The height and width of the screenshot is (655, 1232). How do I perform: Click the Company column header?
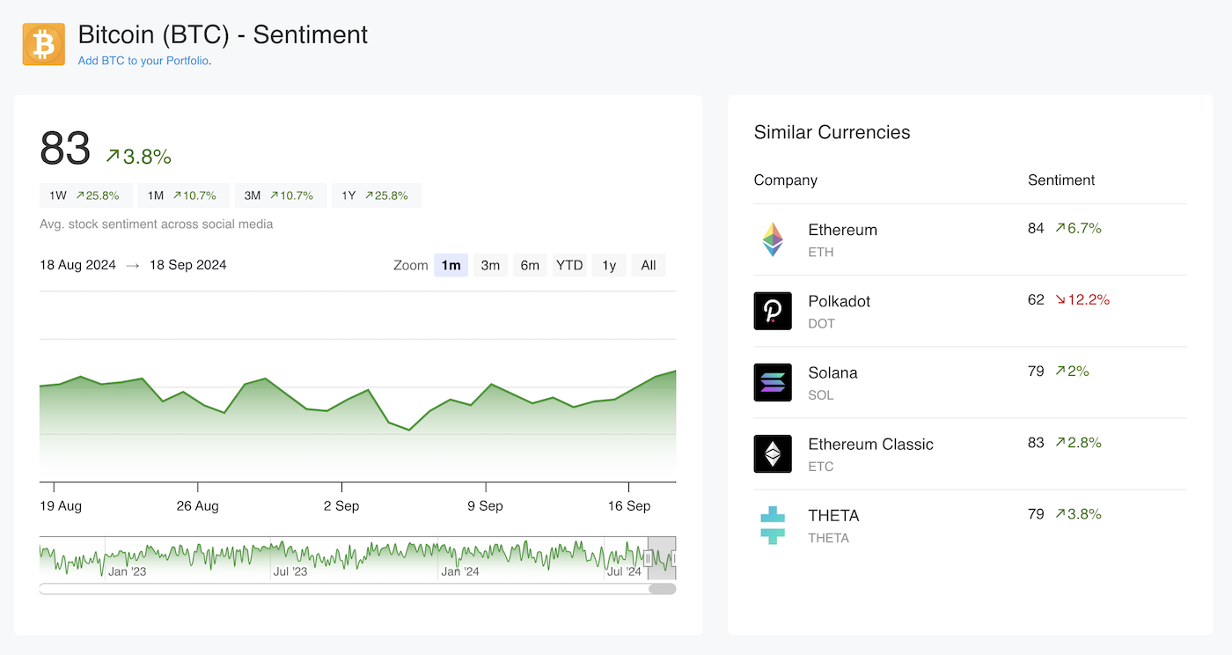[786, 180]
